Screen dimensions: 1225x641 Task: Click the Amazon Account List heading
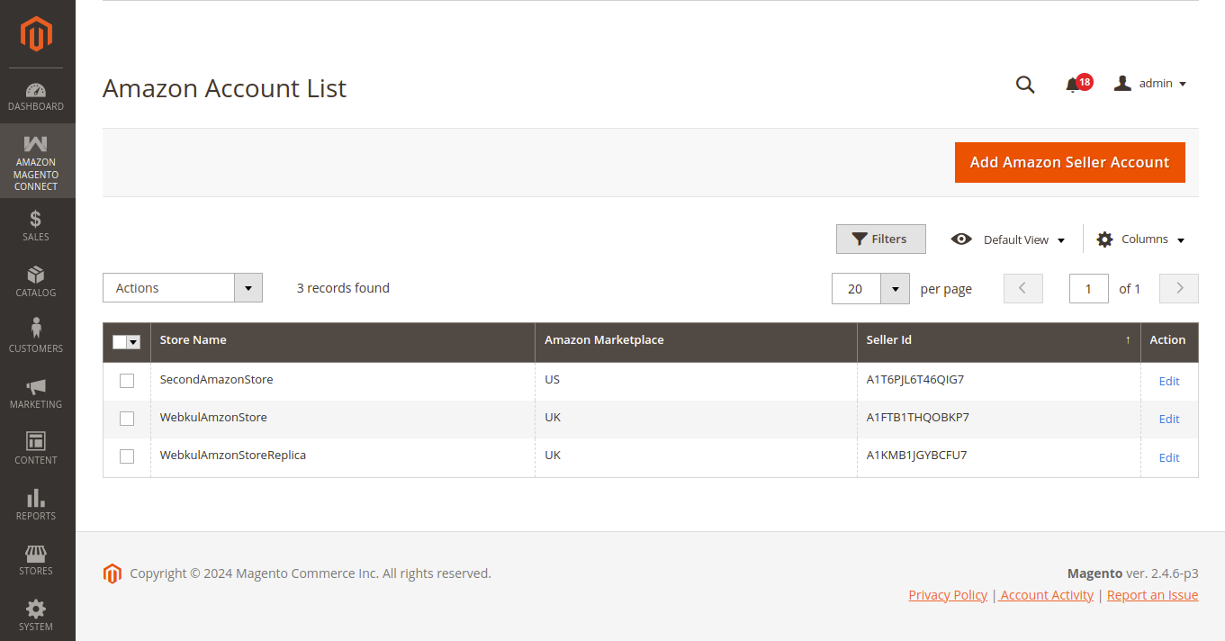tap(224, 88)
